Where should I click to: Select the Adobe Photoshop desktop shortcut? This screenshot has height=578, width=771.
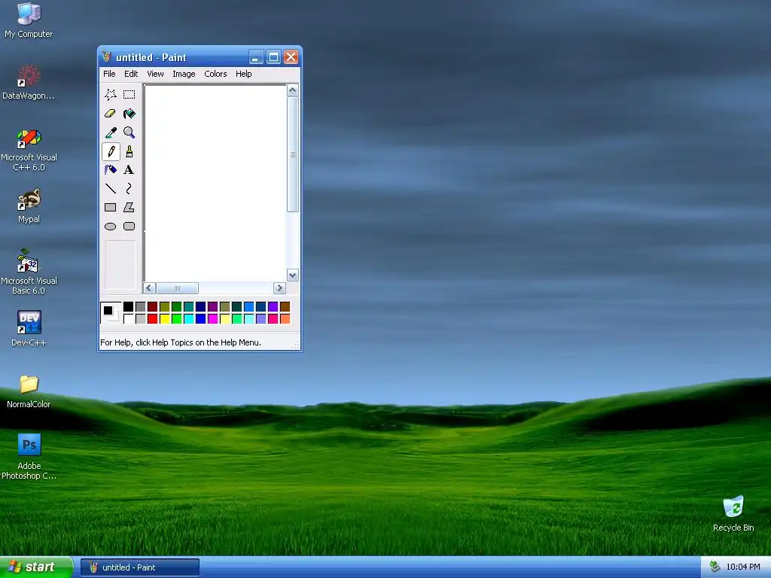point(29,457)
